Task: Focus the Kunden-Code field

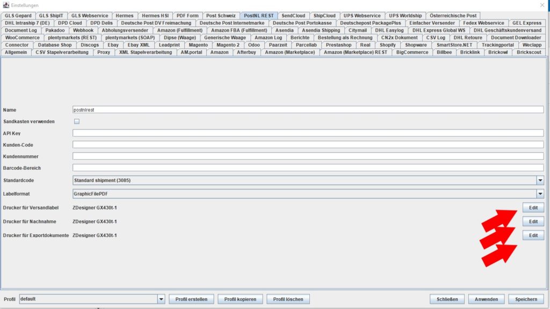Action: click(308, 145)
